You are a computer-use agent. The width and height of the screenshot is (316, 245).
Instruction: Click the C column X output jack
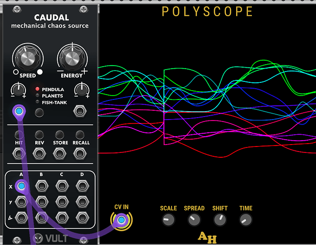click(62, 186)
